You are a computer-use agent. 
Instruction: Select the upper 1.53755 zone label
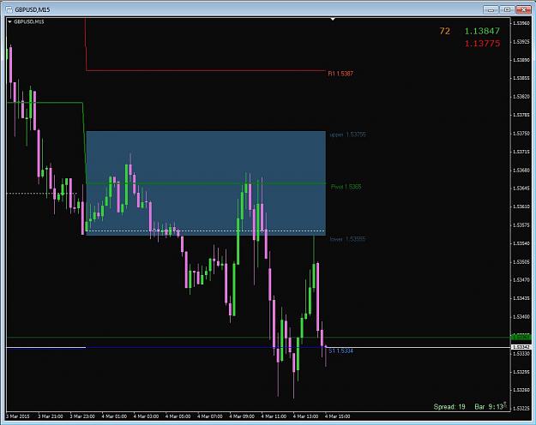[347, 135]
